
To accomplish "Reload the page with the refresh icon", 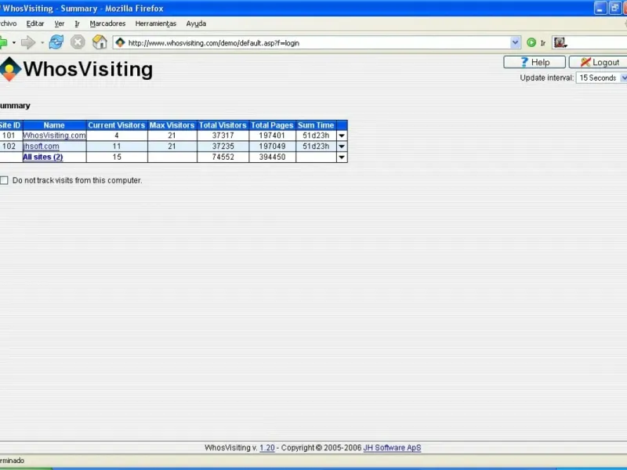I will pos(56,42).
